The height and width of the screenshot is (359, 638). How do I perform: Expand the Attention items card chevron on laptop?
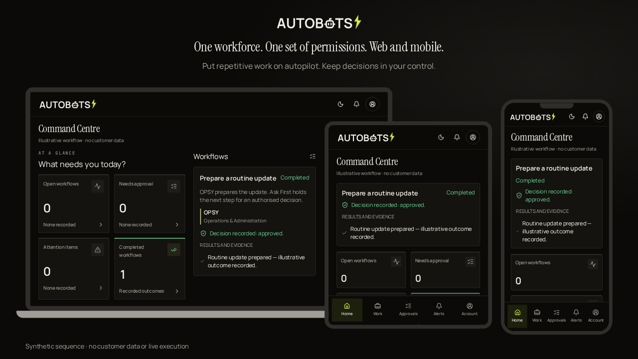(x=101, y=288)
